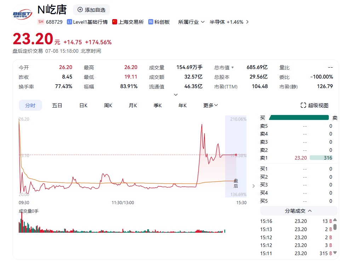Open the 更多 chart period dropdown

(x=211, y=105)
